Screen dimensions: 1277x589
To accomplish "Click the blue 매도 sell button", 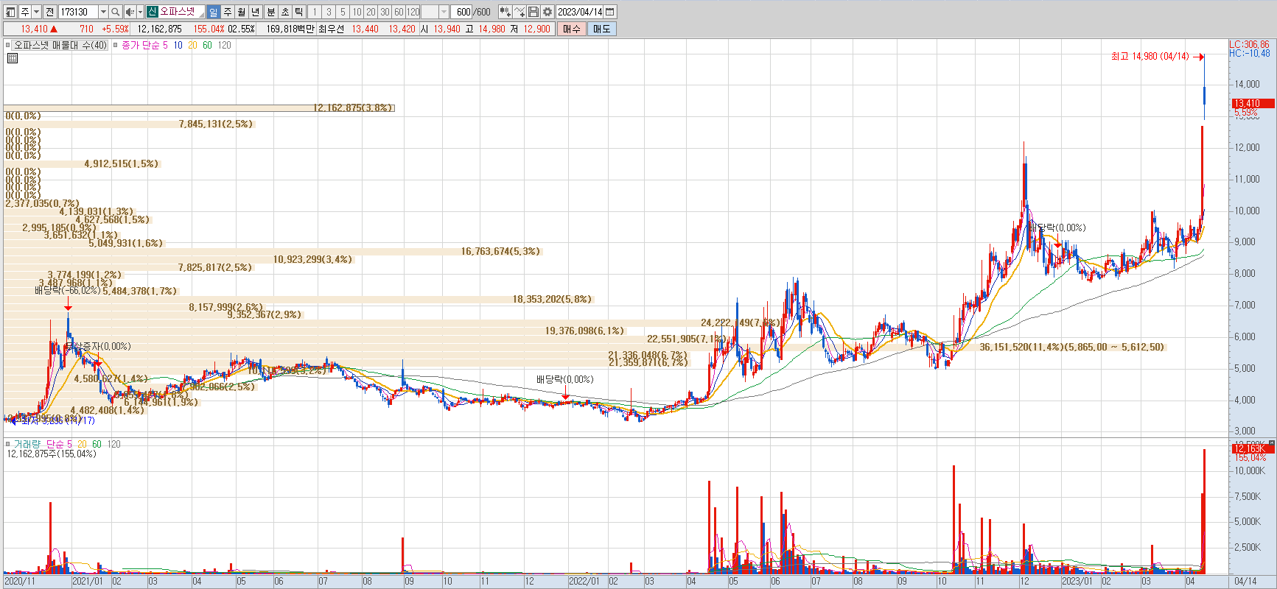I will tap(602, 29).
